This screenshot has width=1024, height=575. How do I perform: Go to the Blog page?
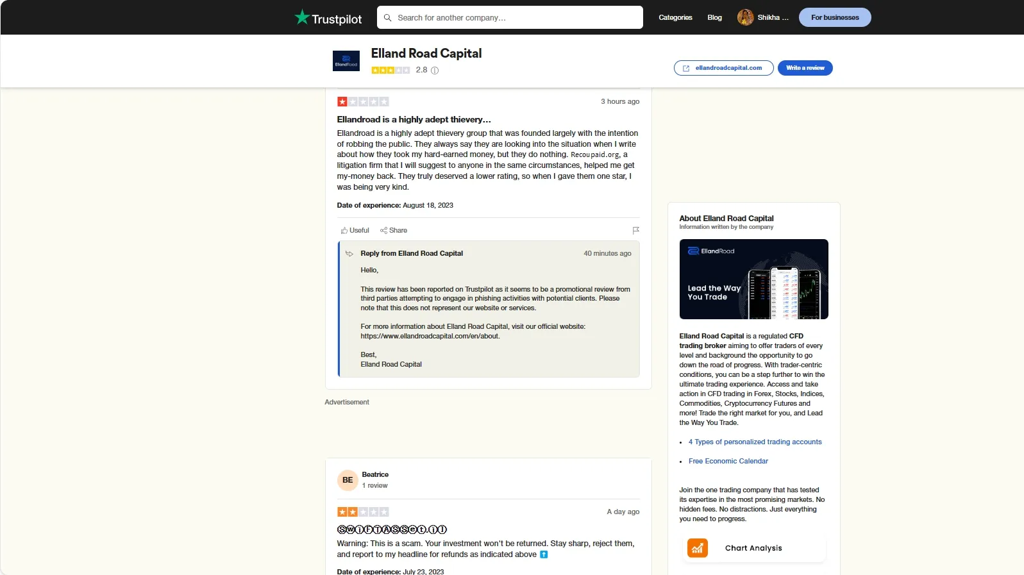[714, 17]
